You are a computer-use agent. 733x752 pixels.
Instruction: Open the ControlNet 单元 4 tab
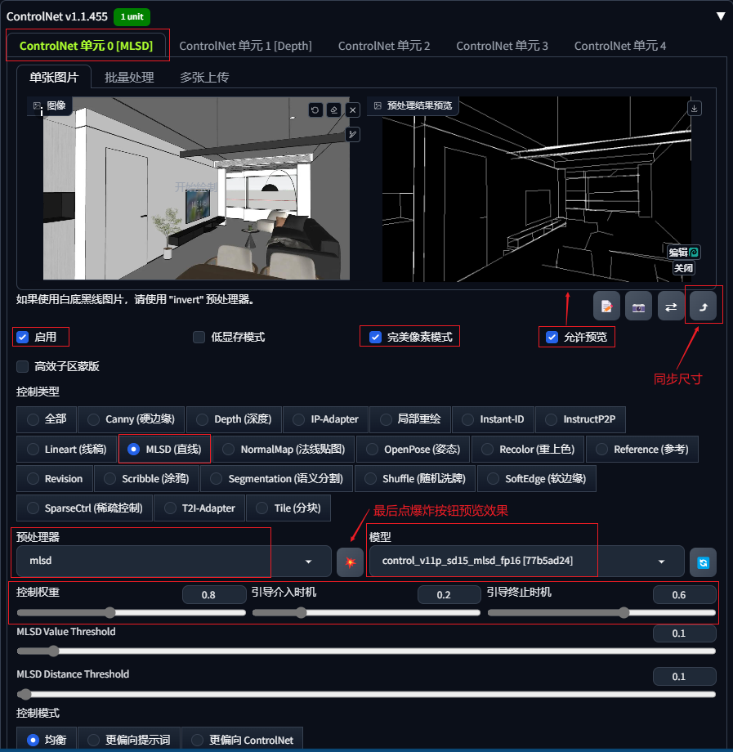tap(620, 46)
